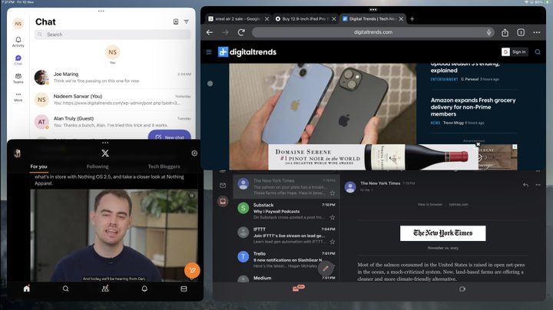
Task: Open X profile avatar menu
Action: (x=17, y=153)
